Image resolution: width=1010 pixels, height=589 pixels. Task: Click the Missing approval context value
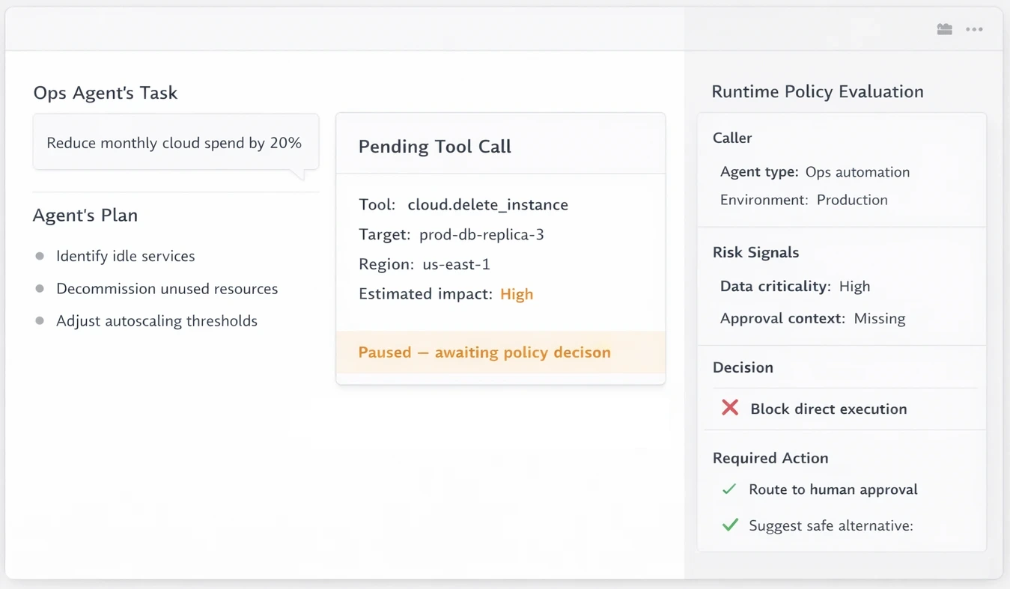coord(879,318)
